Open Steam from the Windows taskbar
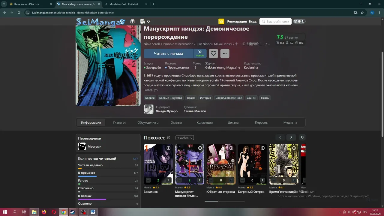The image size is (384, 216). click(x=73, y=212)
